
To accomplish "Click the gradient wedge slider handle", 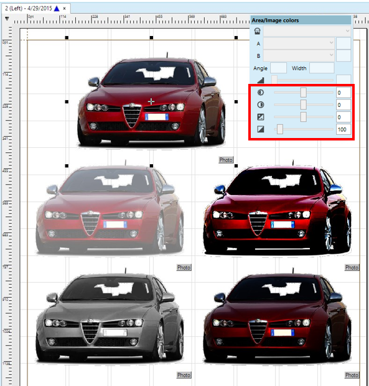I will (x=274, y=80).
